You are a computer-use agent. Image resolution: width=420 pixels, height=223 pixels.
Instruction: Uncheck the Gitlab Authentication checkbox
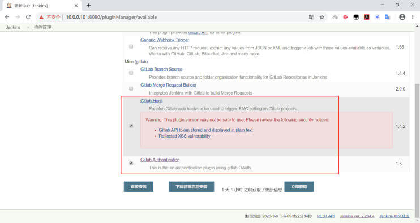[131, 163]
